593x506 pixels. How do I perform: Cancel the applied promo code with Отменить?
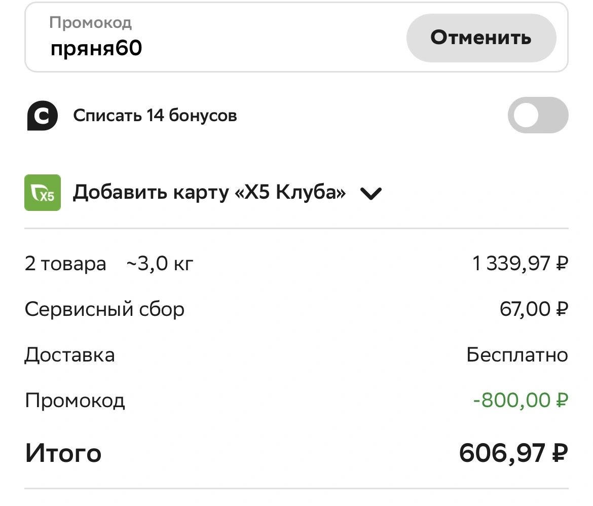(x=481, y=38)
